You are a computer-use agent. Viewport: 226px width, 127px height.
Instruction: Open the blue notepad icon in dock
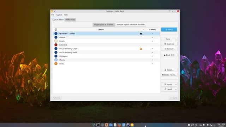tap(124, 125)
